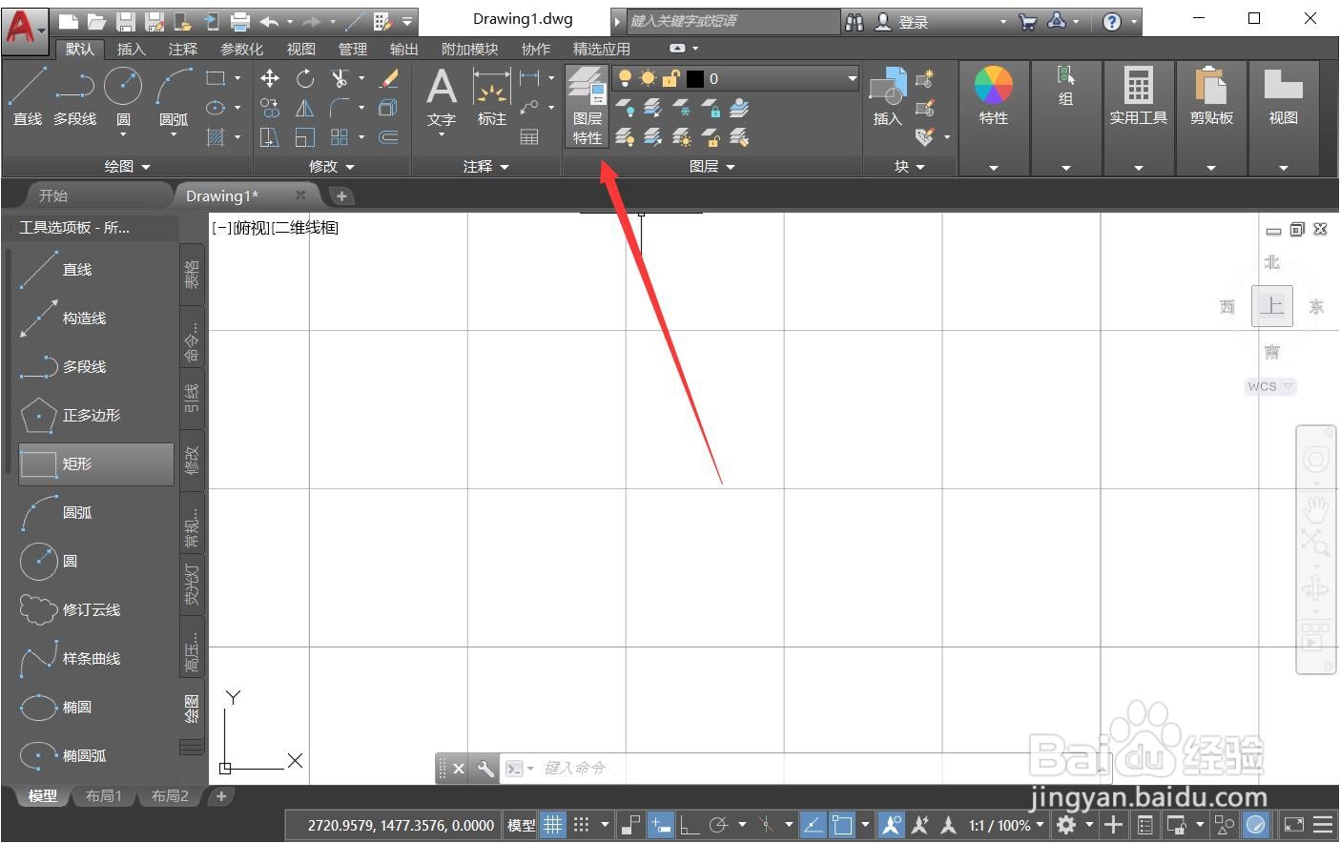1340x843 pixels.
Task: Open the WCS coordinate system dropdown
Action: [1270, 386]
